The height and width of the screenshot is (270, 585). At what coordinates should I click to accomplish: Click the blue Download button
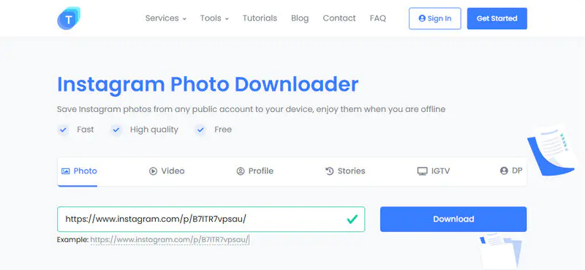[453, 220]
